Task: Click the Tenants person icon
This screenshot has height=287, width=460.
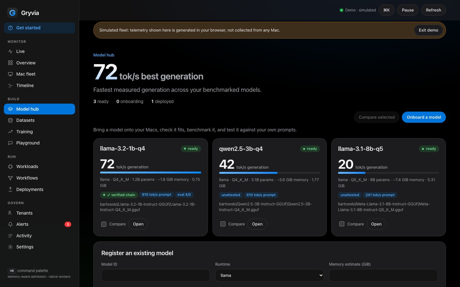Action: click(x=11, y=213)
